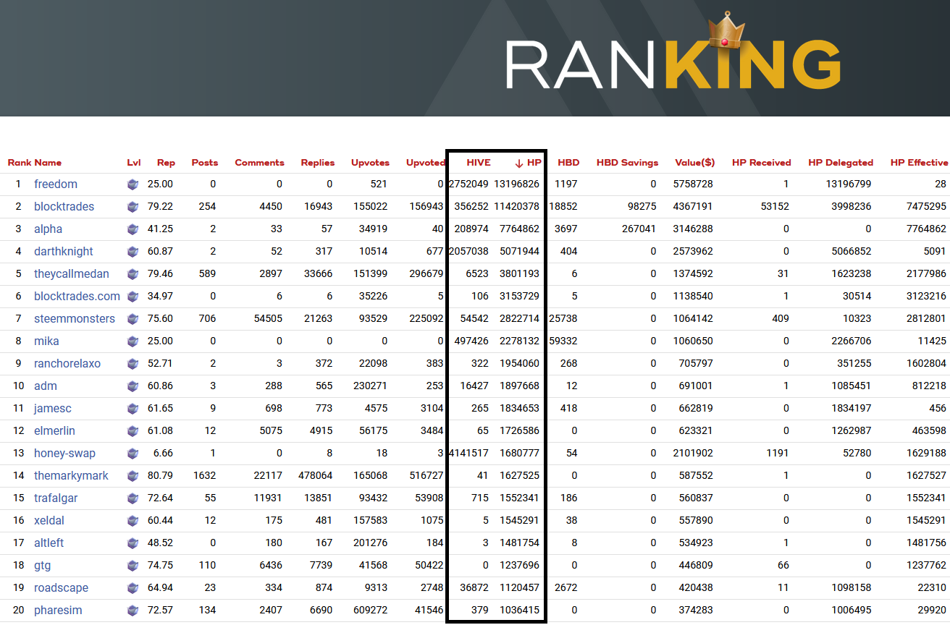The width and height of the screenshot is (950, 625).
Task: Open the mika account link
Action: coord(46,341)
